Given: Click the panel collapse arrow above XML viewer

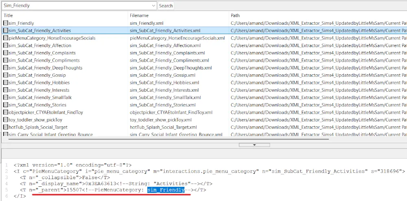Looking at the screenshot, I should click(x=254, y=145).
